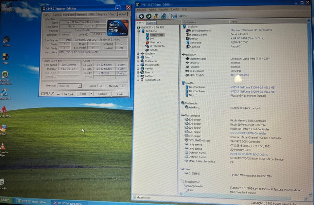
Task: Switch to the Suosikit tab in EVEREST
Action: (151, 23)
